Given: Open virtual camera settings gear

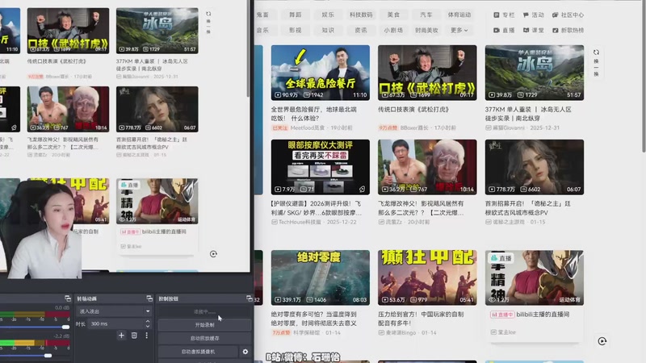Looking at the screenshot, I should click(245, 352).
